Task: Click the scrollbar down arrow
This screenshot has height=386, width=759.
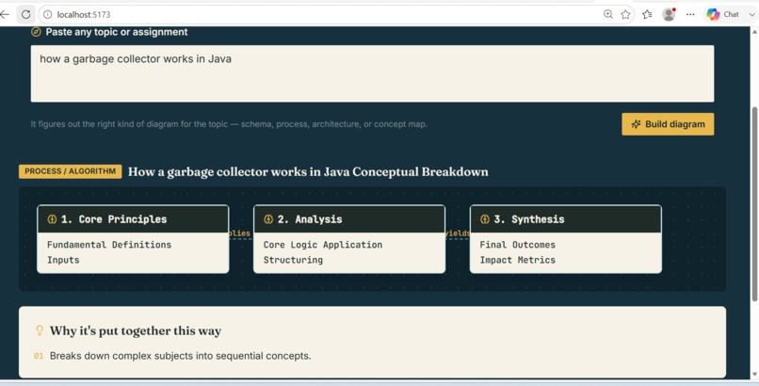Action: [x=754, y=375]
